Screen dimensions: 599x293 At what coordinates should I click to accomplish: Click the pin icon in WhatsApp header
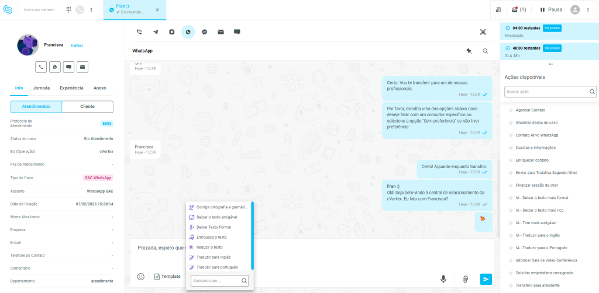coord(469,51)
